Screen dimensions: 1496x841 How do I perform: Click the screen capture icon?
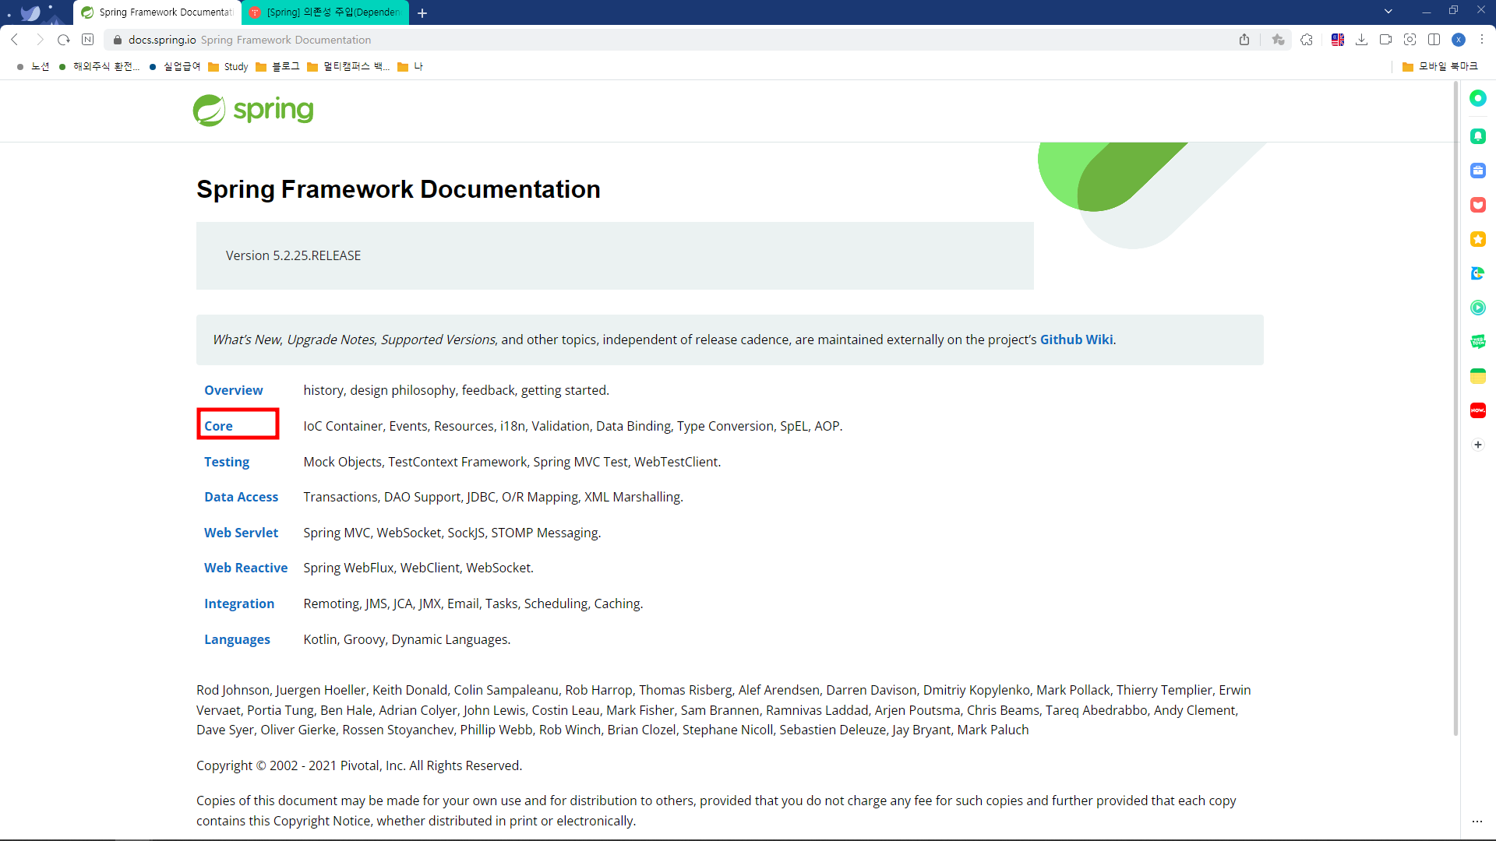[x=1410, y=40]
